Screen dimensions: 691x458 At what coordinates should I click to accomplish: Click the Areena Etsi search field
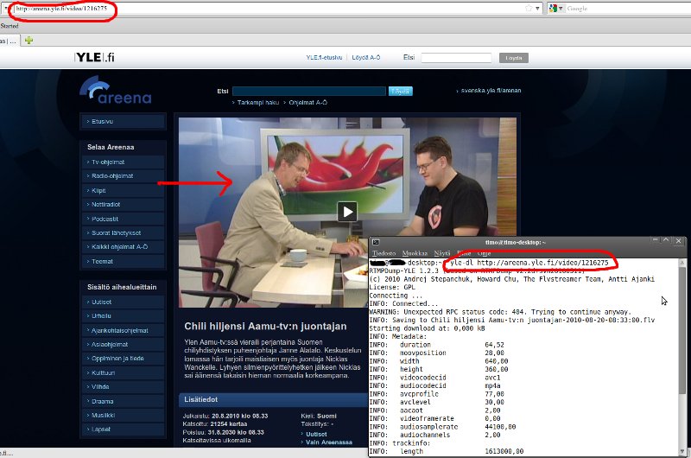pos(309,92)
